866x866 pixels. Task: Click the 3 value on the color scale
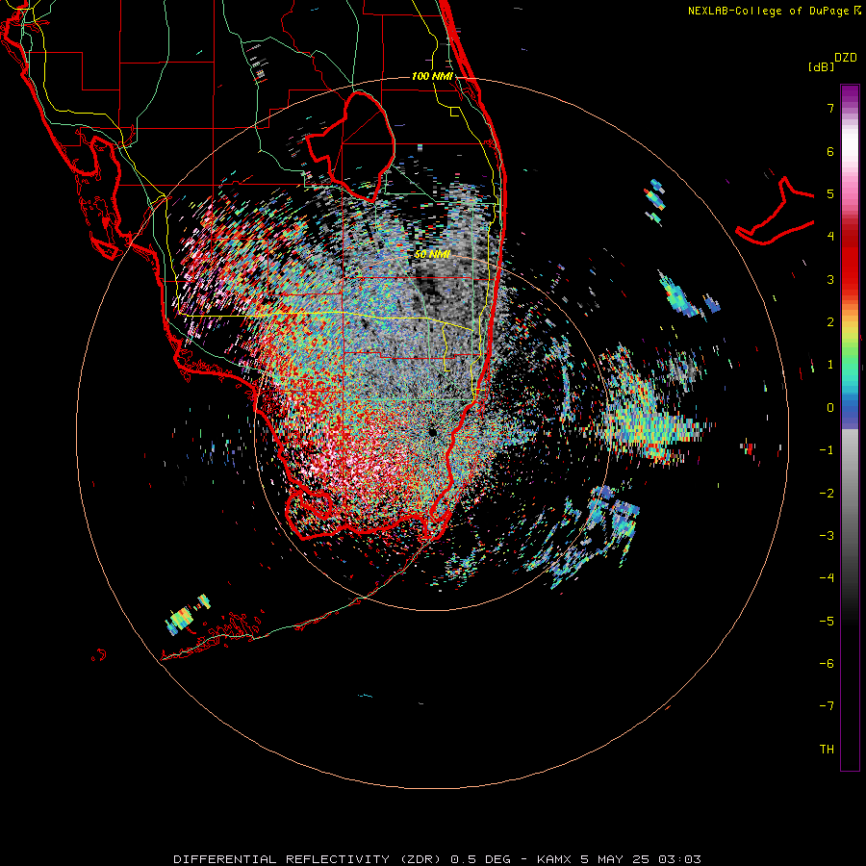pos(830,279)
